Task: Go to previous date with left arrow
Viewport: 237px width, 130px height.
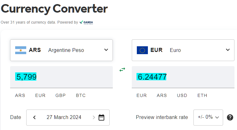Action: click(x=34, y=117)
